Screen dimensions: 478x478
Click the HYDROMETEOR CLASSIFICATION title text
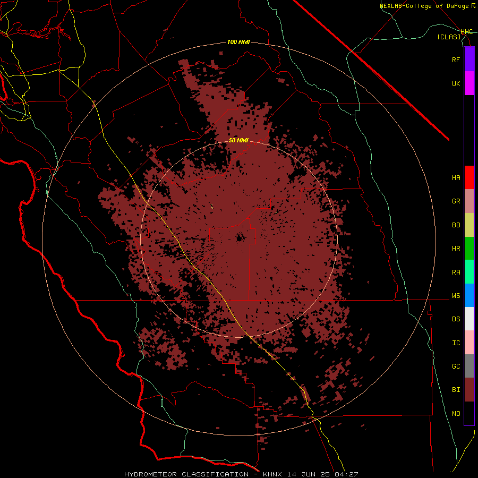(186, 474)
